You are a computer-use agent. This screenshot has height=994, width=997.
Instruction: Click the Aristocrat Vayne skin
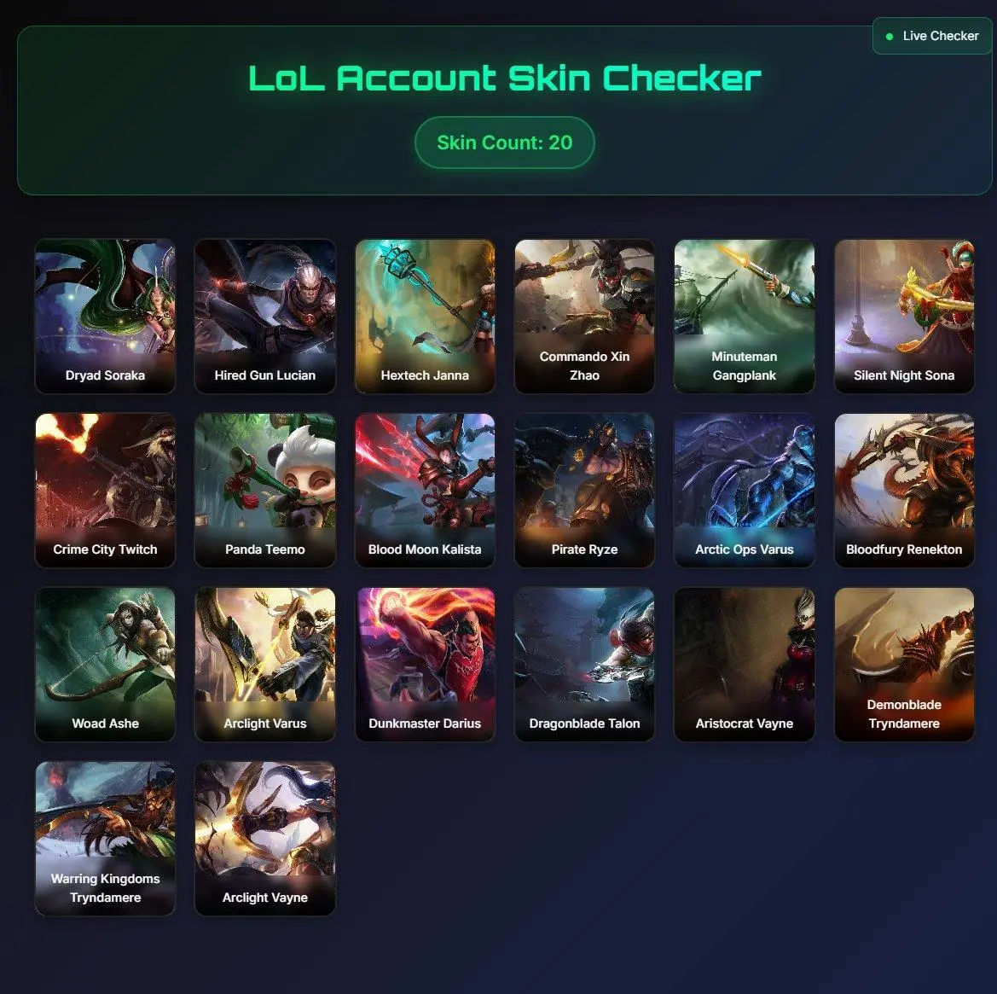pyautogui.click(x=745, y=664)
